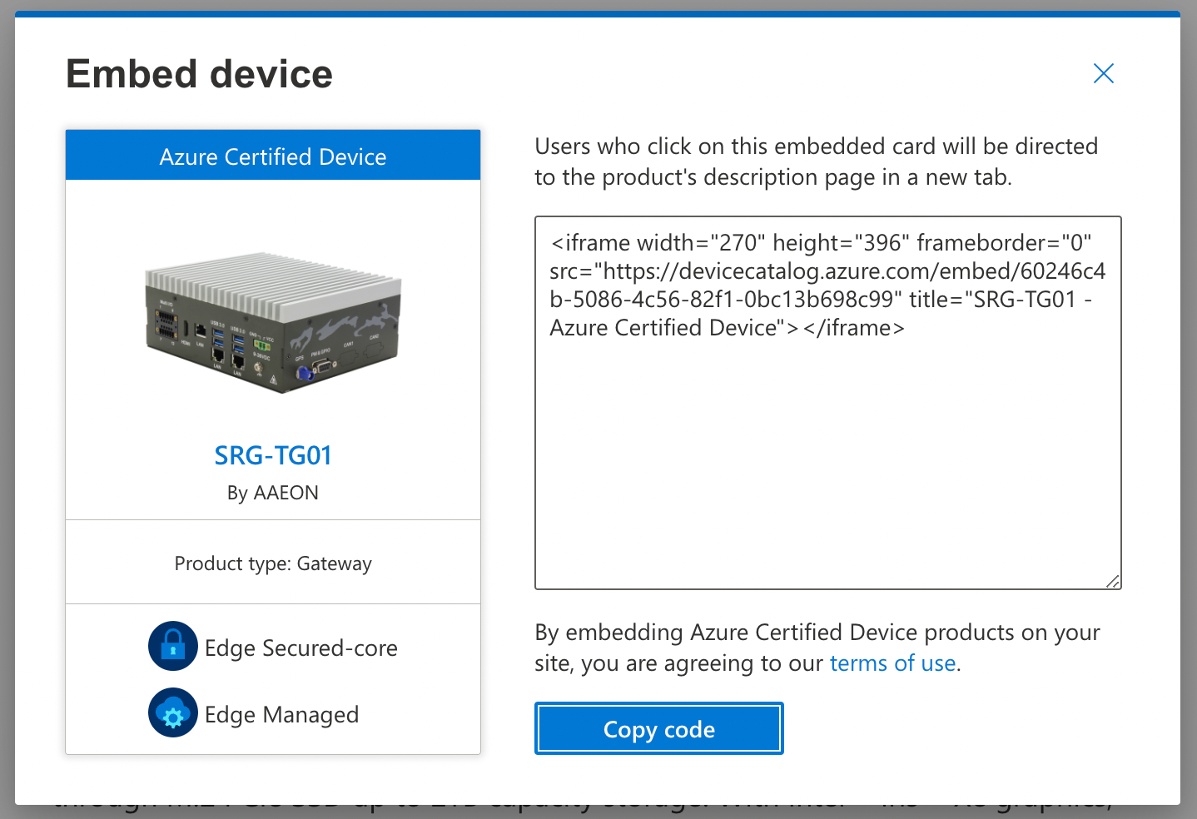Click the 'Embed device' dialog heading
1197x819 pixels.
tap(200, 74)
